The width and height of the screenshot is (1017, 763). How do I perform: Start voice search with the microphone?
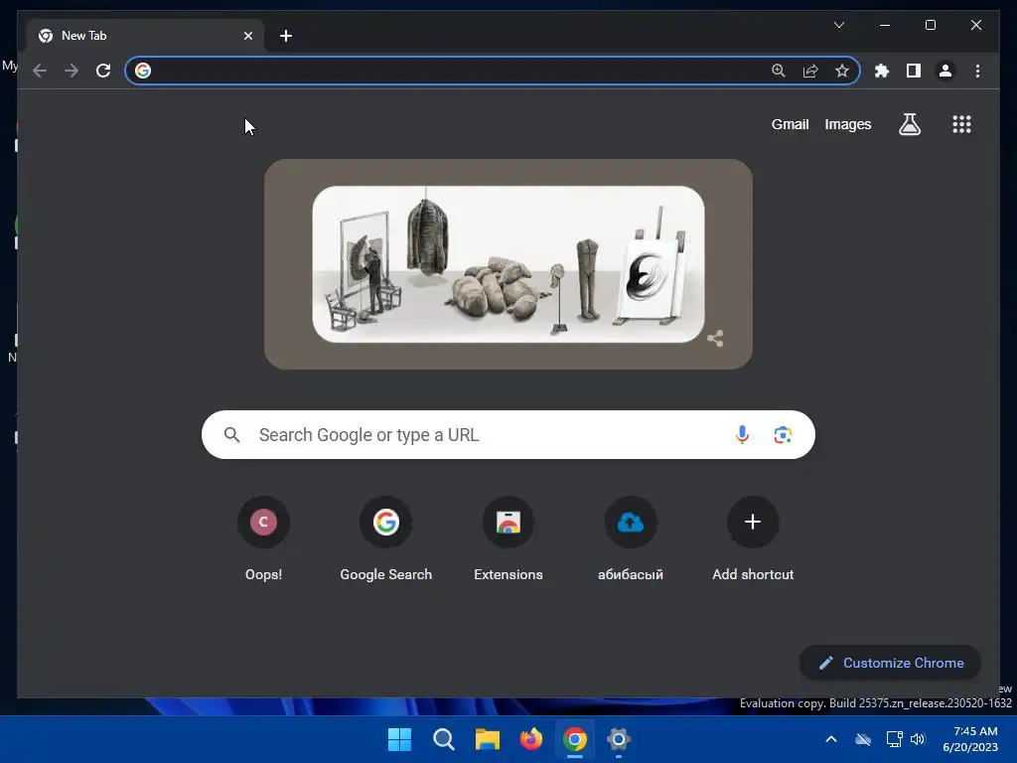tap(743, 435)
